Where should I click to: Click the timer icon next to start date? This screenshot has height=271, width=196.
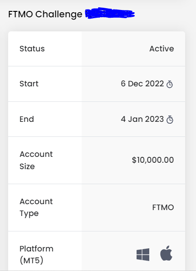(170, 84)
